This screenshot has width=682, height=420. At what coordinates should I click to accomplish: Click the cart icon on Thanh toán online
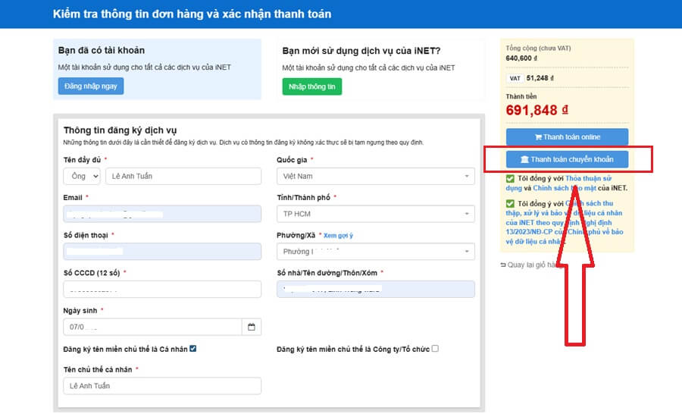tap(538, 137)
